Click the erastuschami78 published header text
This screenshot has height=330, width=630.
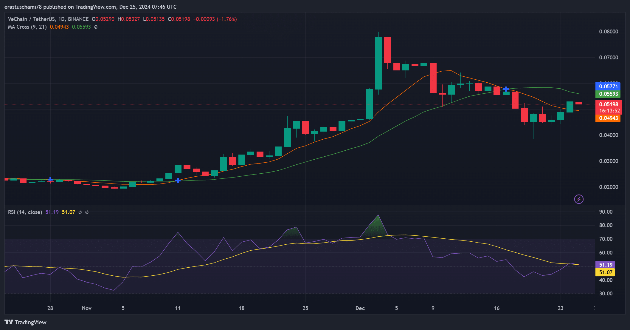pos(91,7)
